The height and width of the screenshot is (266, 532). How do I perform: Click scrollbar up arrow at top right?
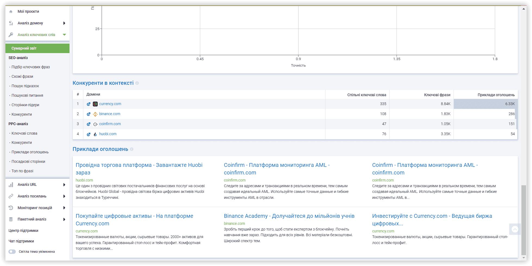pyautogui.click(x=524, y=9)
